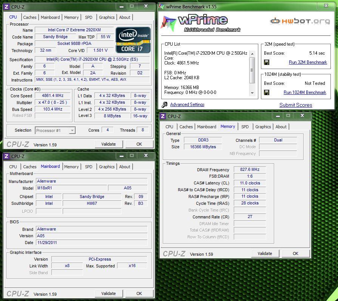Select processor name "Intel Core i7 Extreme 2920XM"

click(x=74, y=30)
